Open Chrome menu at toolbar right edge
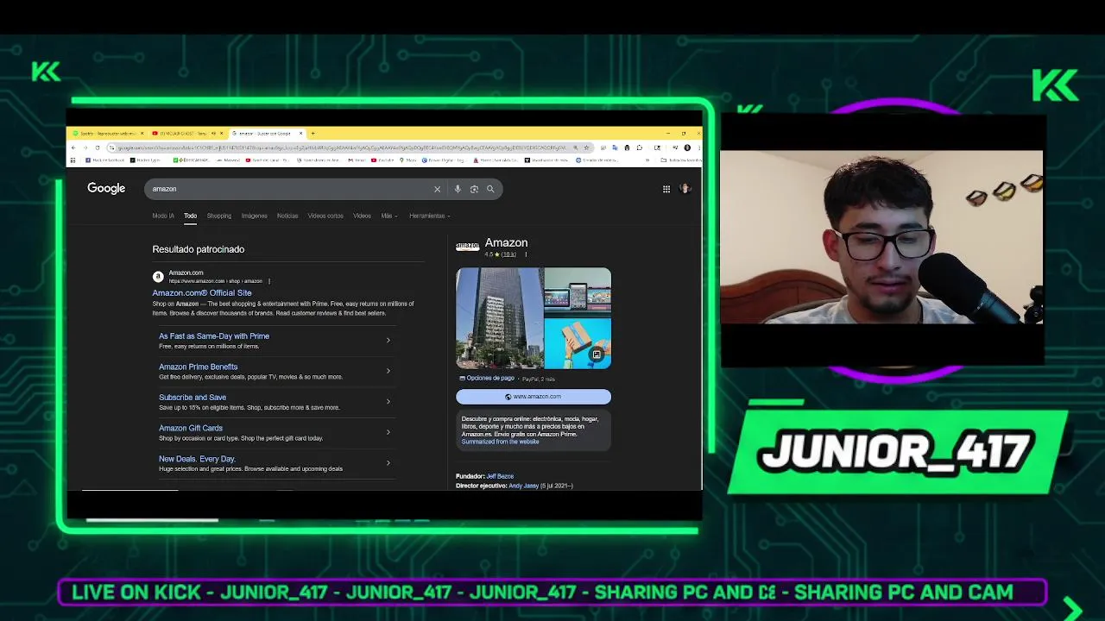Screen dimensions: 1105x621 tap(698, 147)
